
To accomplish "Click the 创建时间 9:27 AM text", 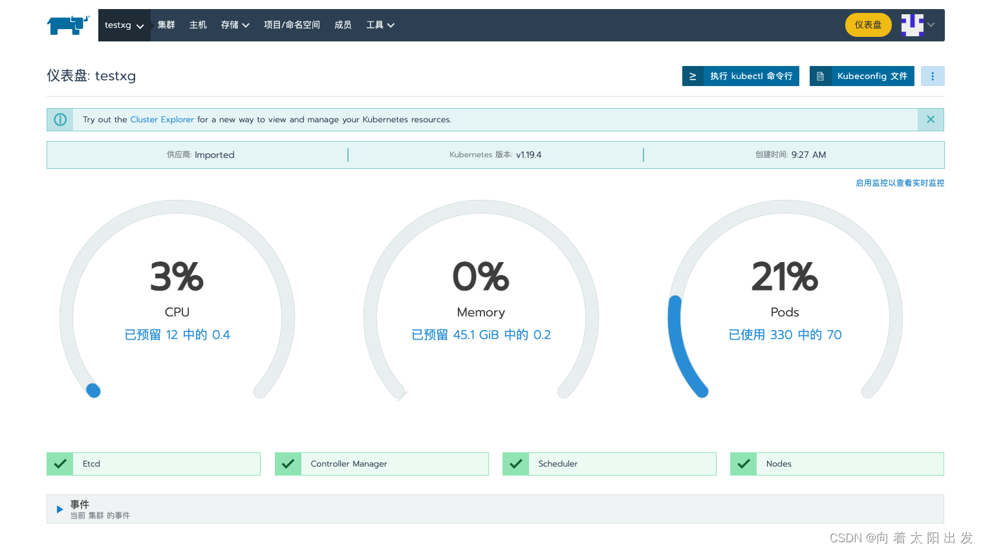I will [x=790, y=155].
